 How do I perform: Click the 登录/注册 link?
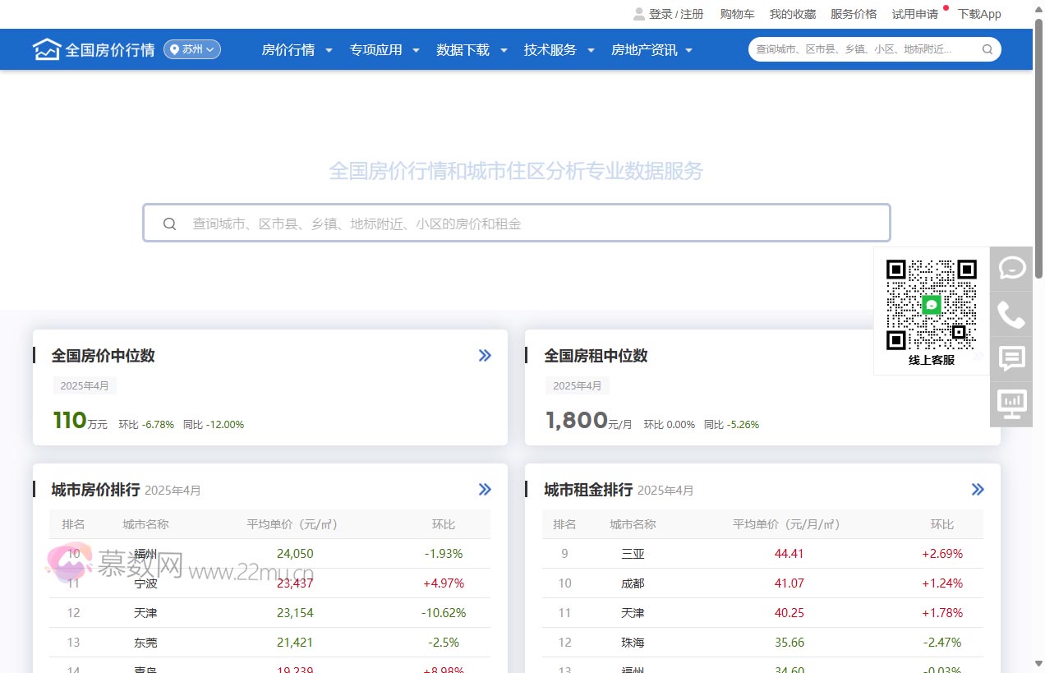click(x=674, y=13)
